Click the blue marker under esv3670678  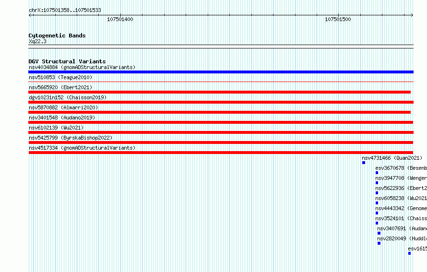(x=377, y=173)
